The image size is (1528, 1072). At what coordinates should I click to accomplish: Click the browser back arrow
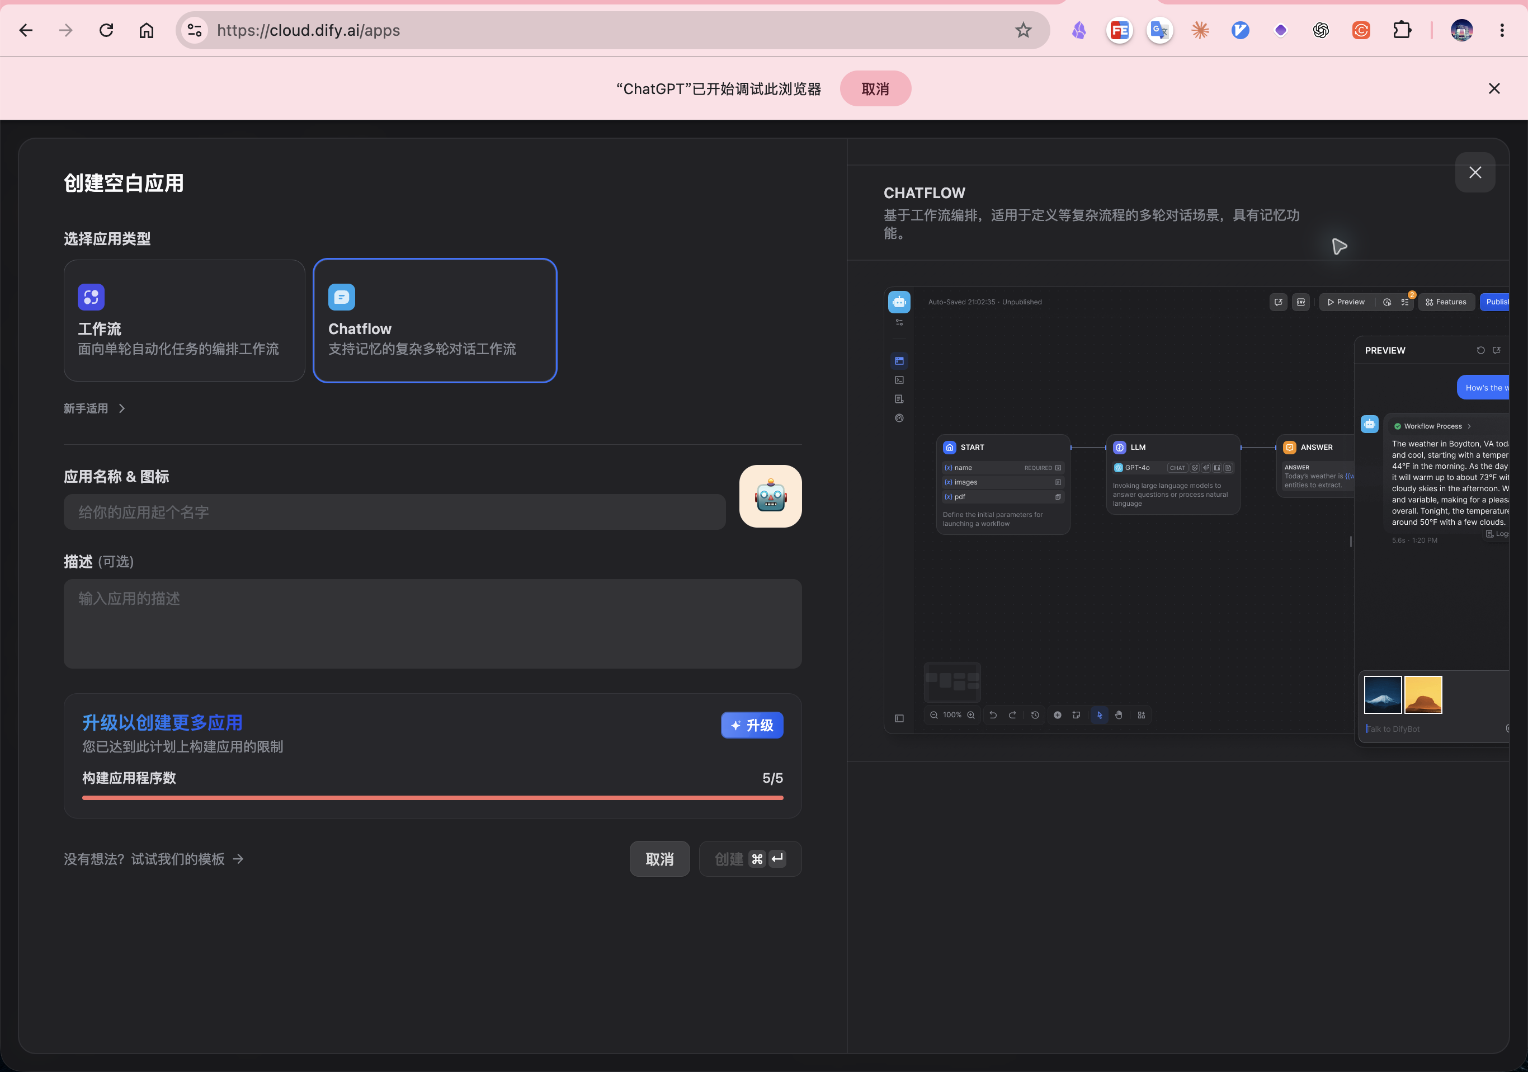[26, 30]
